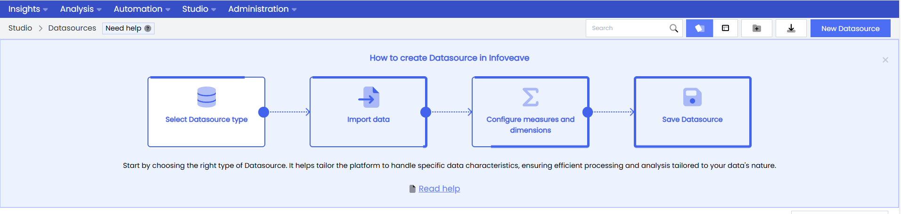The height and width of the screenshot is (214, 901).
Task: Open the Read help link
Action: point(439,189)
